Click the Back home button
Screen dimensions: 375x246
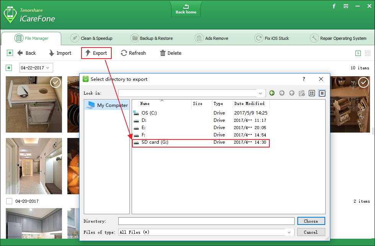coord(186,8)
